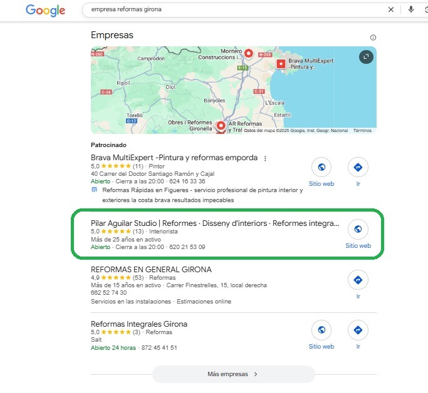This screenshot has width=428, height=393.
Task: Click the AR Reformas y Tral map label
Action: point(245,127)
